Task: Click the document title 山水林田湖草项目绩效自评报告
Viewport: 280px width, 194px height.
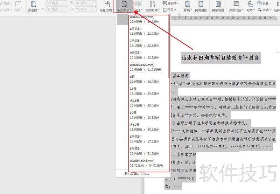Action: point(221,58)
